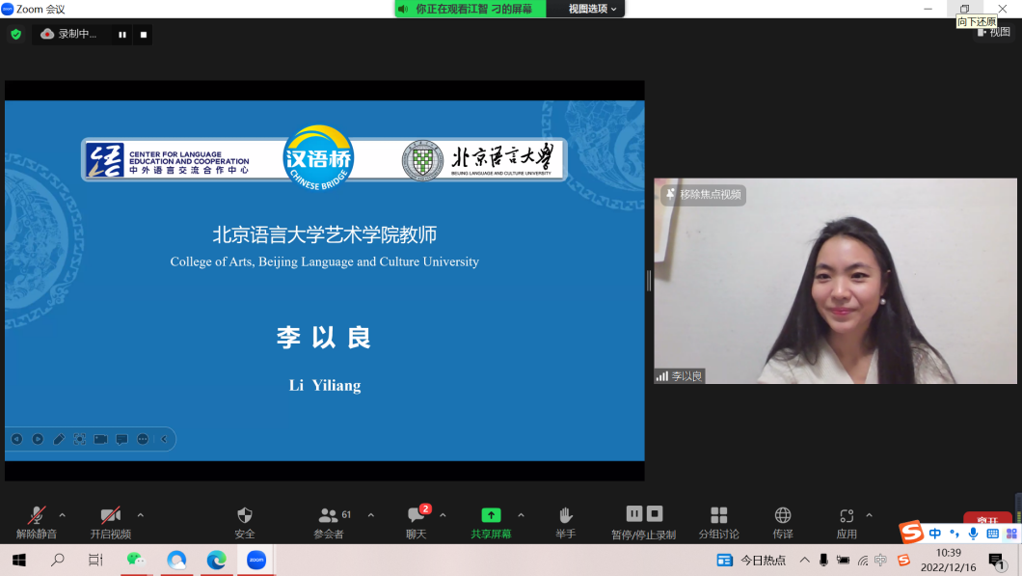Go to next slide in slideshow controls
Screen dimensions: 1022x576
pos(38,439)
